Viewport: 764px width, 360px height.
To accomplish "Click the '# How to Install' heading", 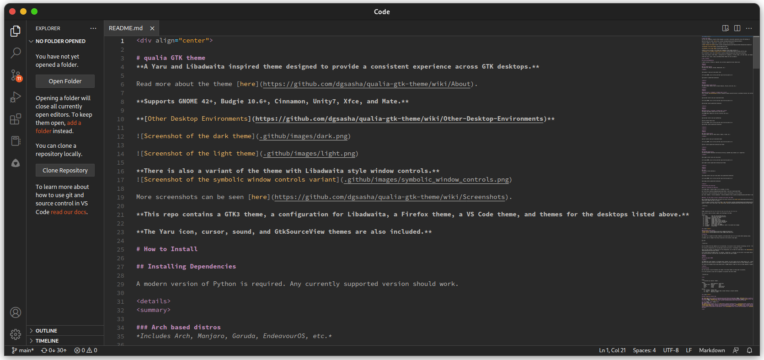I will point(167,249).
